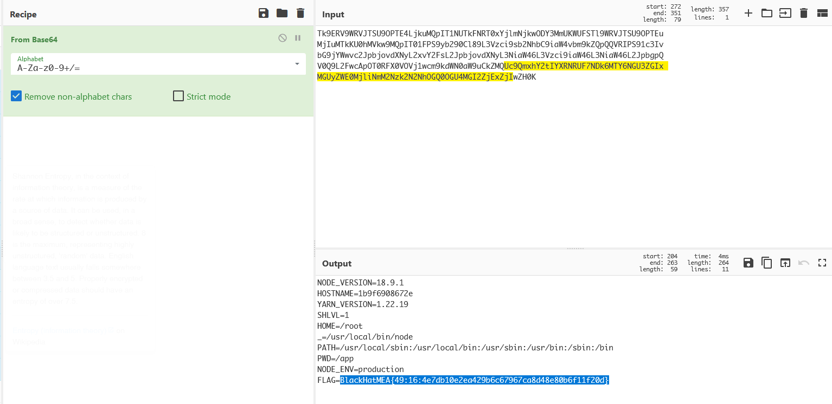Load a saved recipe via folder icon
Viewport: 832px width, 404px height.
pos(282,14)
